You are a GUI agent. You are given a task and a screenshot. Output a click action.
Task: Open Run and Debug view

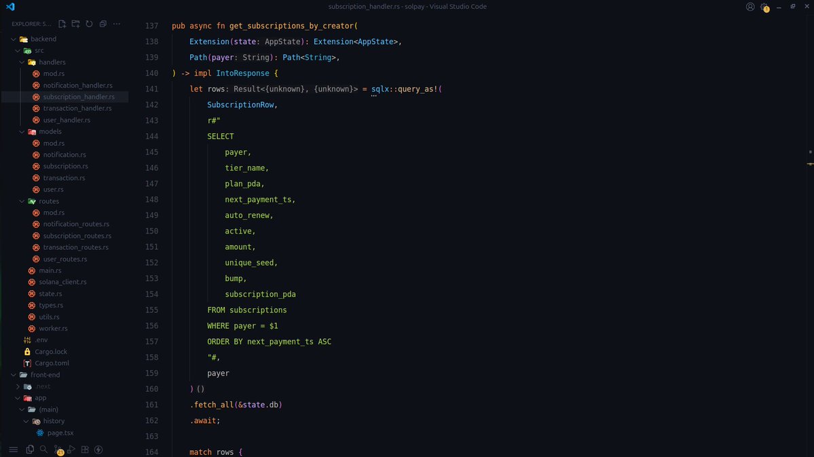[x=71, y=450]
